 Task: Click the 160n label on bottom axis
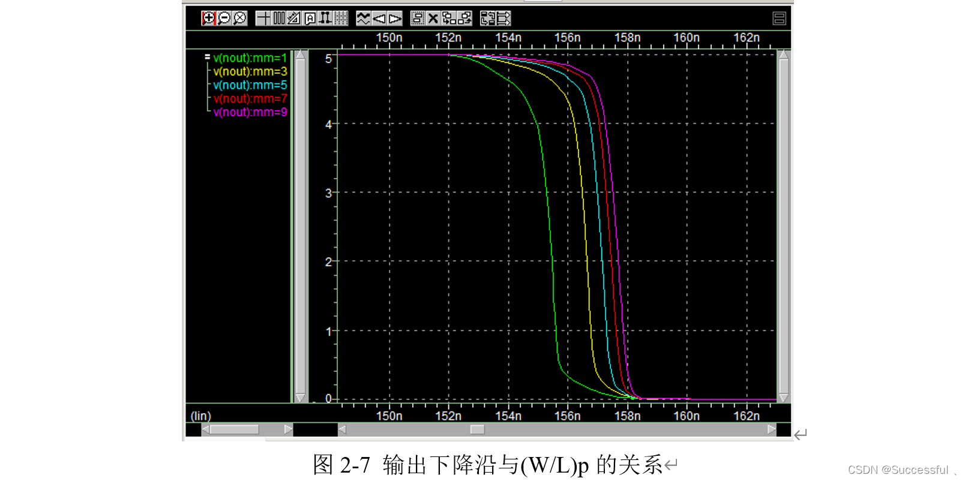click(687, 416)
